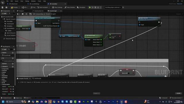Switch to the BP_LevelSettings tab
This screenshot has height=104, width=184.
[34, 4]
